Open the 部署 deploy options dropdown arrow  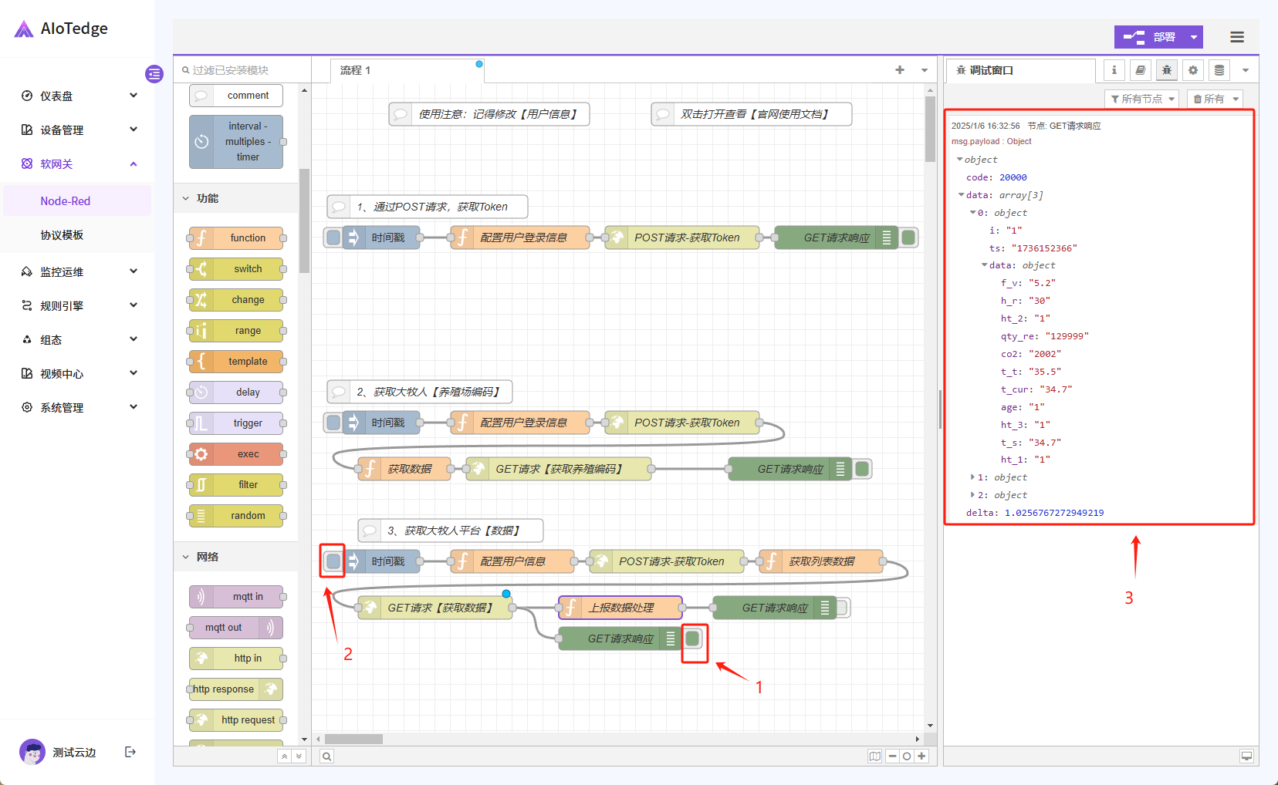(x=1193, y=37)
